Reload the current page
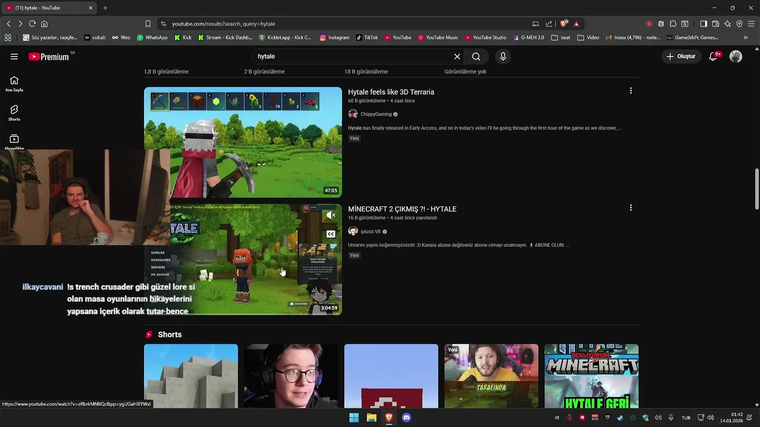 32,24
